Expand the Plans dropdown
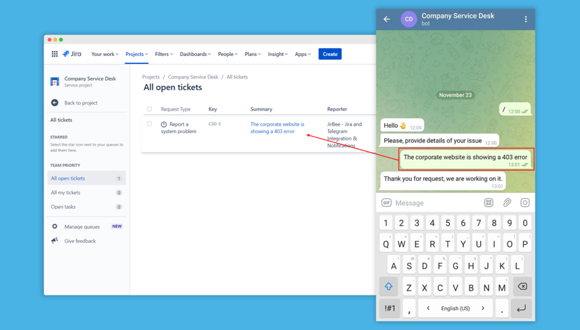This screenshot has height=330, width=580. pos(252,54)
